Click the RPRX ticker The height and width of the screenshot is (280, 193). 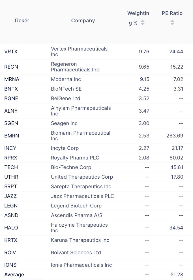11,158
